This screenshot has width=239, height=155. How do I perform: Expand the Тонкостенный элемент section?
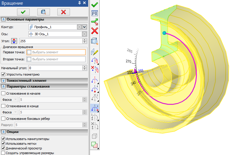(x=4, y=81)
